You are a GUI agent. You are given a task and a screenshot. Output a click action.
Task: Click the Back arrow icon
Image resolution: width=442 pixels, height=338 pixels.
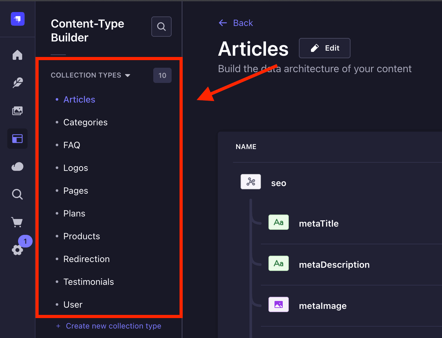point(223,23)
